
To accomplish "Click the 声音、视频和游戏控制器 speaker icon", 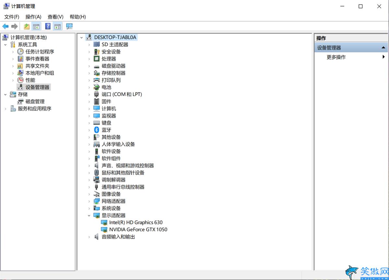I will [x=97, y=165].
